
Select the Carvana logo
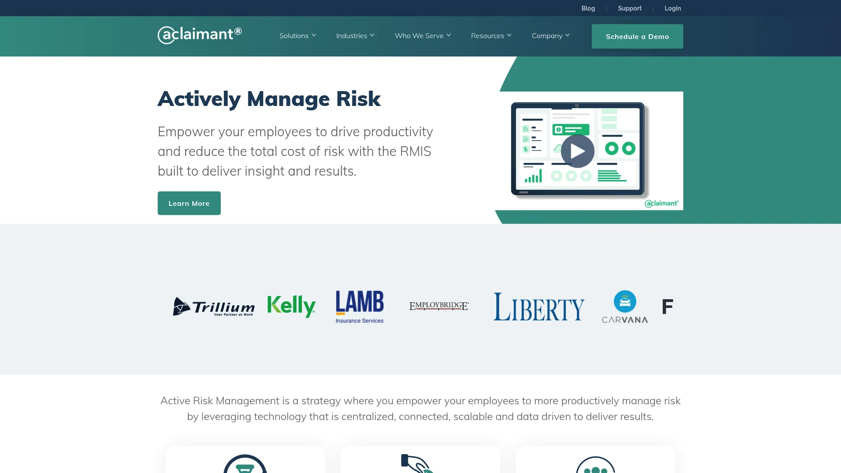pos(625,307)
